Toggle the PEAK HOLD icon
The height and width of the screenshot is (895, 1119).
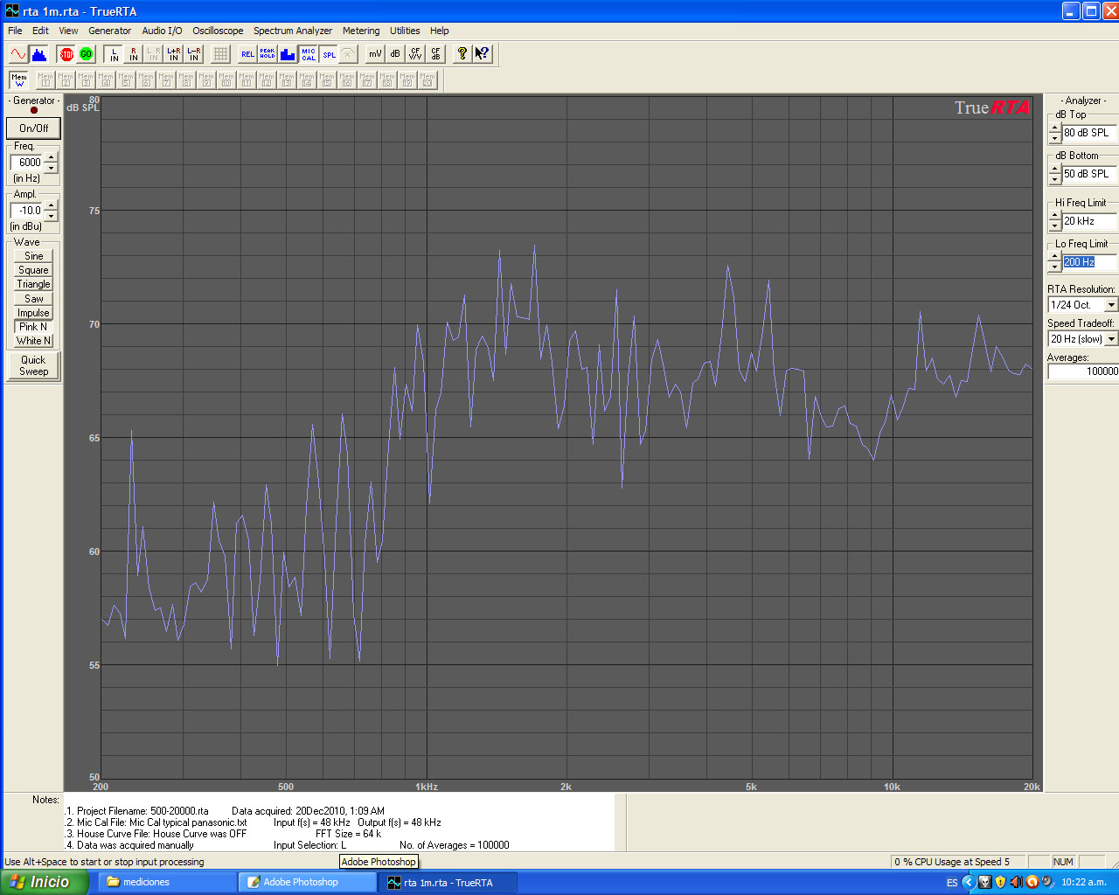pos(268,54)
